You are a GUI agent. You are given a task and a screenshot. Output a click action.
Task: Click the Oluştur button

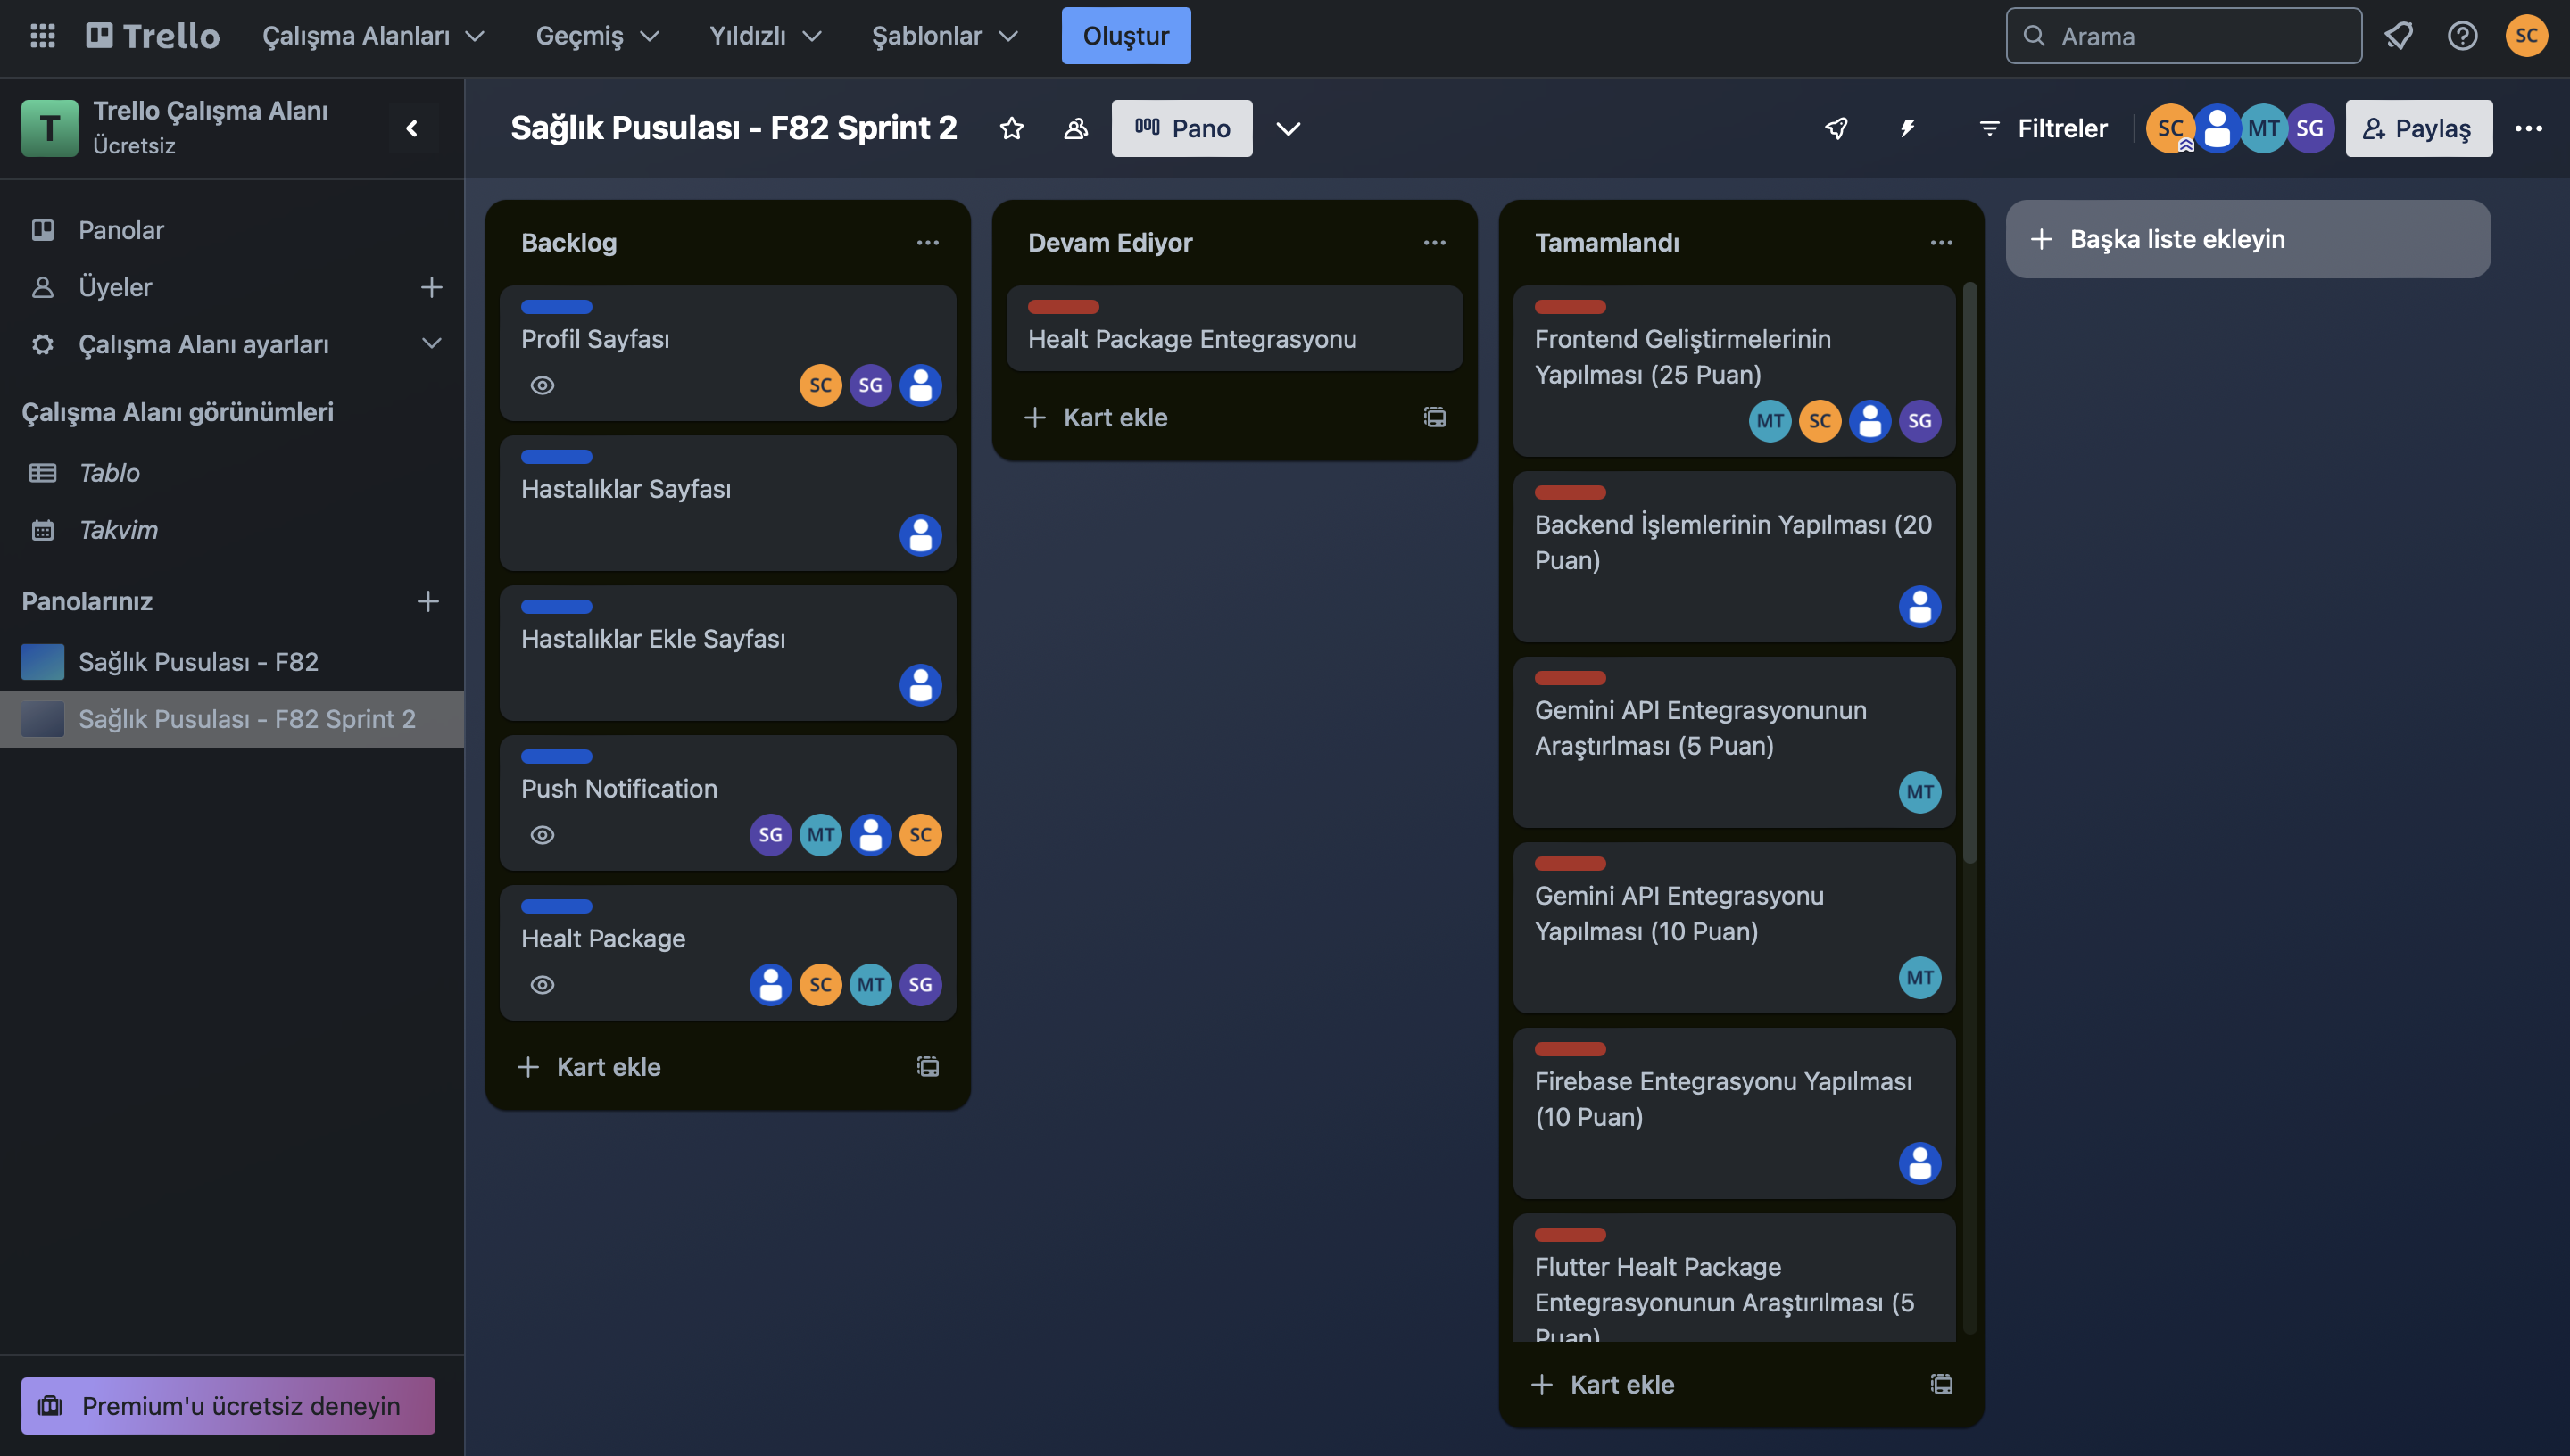point(1125,36)
